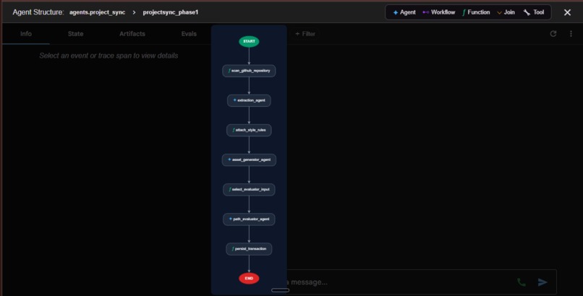583x296 pixels.
Task: Select the persist_transaction function node
Action: pos(249,249)
